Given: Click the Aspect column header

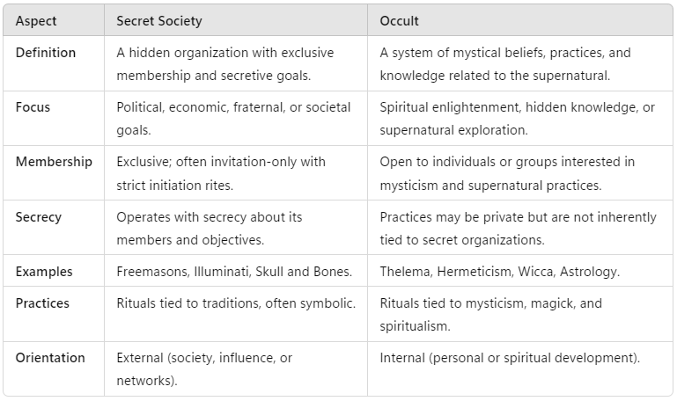Looking at the screenshot, I should [x=54, y=20].
